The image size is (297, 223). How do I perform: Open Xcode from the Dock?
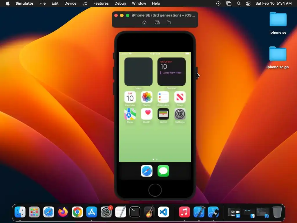click(199, 212)
